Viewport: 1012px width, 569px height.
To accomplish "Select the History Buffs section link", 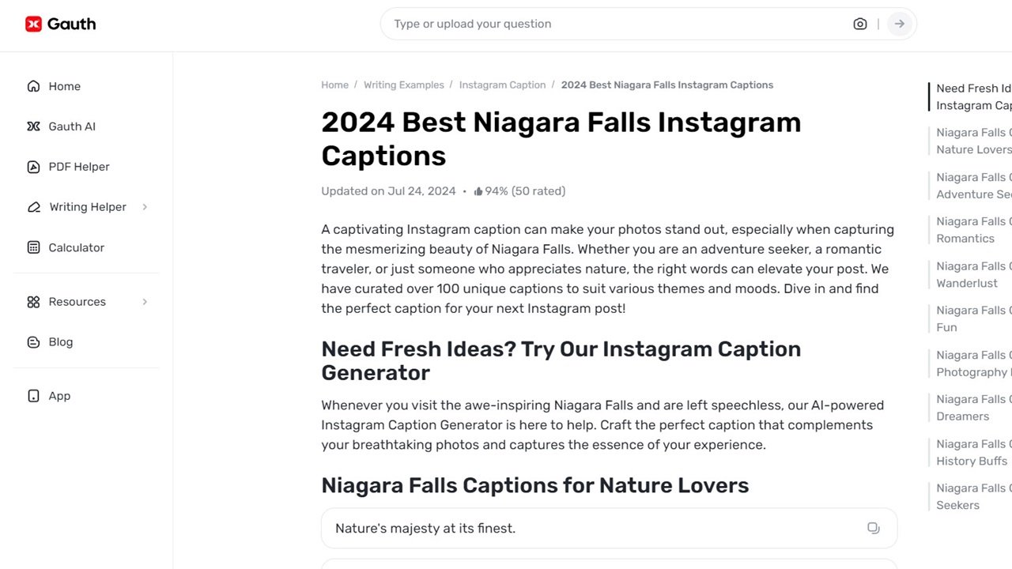I will coord(972,452).
